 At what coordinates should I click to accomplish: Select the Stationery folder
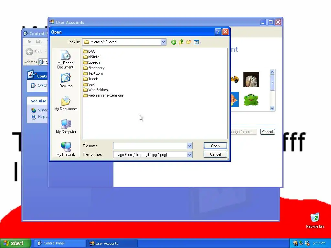pyautogui.click(x=94, y=68)
